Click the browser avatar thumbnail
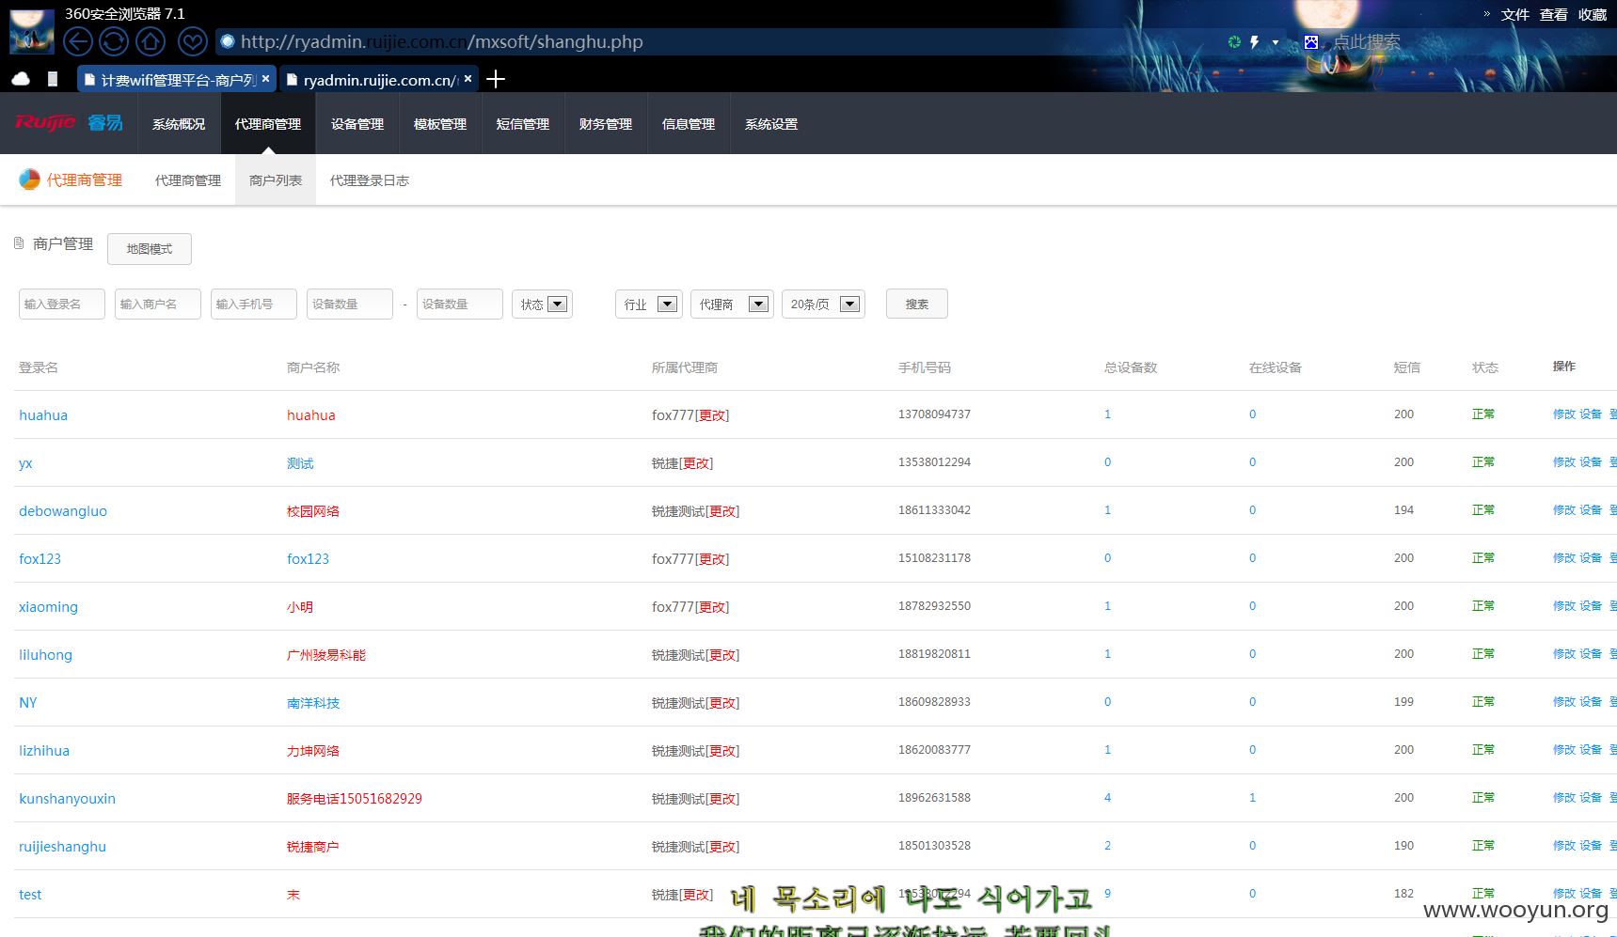 click(31, 30)
